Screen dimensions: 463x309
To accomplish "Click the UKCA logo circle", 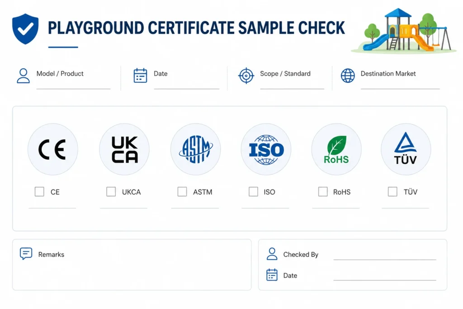I will click(124, 149).
